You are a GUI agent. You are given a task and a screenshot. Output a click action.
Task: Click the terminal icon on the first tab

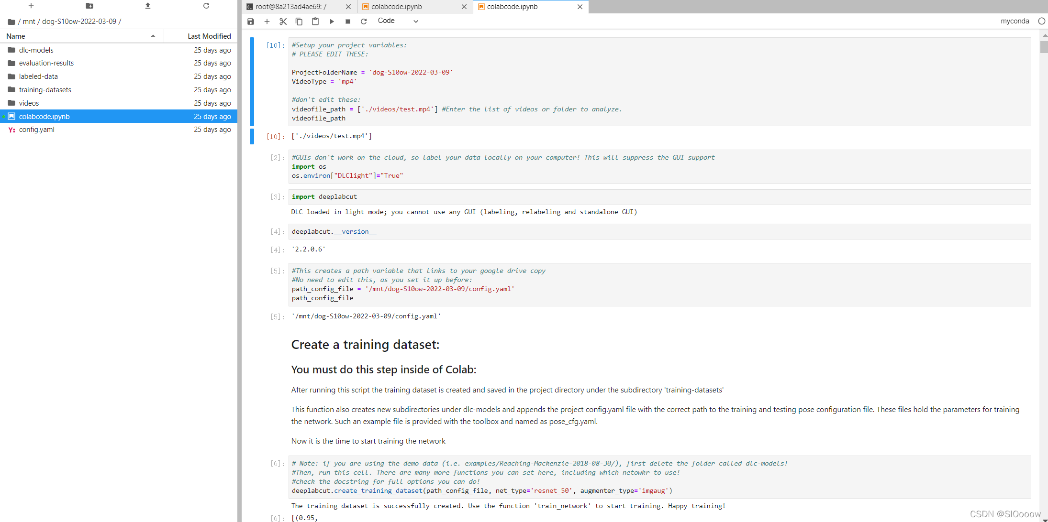pyautogui.click(x=250, y=7)
